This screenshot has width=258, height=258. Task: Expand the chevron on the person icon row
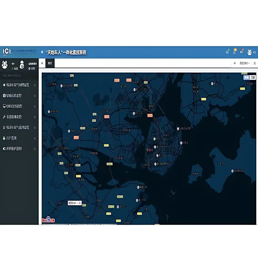[x=35, y=138]
